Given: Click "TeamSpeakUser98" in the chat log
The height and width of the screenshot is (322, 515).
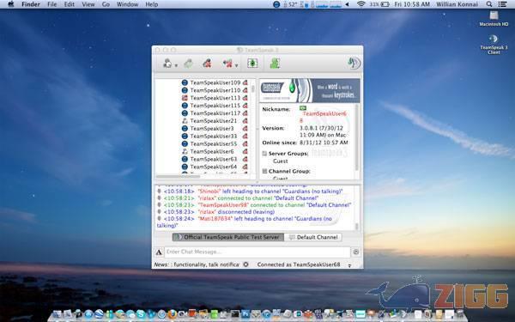Looking at the screenshot, I should (223, 205).
